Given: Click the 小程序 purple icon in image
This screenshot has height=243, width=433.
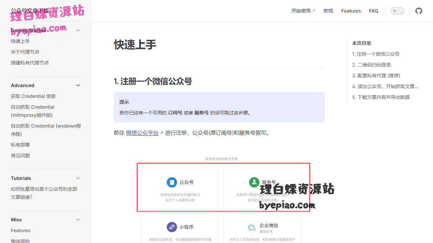Looking at the screenshot, I should click(x=172, y=227).
